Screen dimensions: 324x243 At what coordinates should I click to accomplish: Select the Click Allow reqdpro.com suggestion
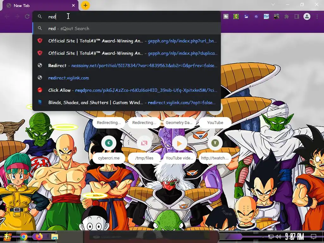[127, 90]
